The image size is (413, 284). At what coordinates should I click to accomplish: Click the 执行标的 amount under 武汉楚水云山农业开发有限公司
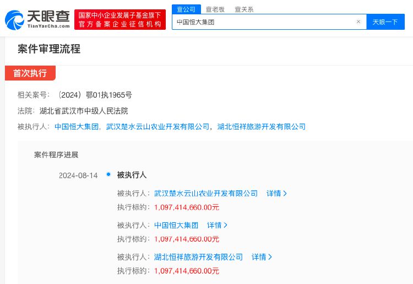point(187,207)
